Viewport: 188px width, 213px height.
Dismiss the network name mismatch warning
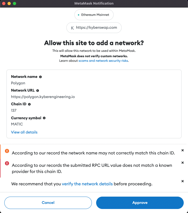(183, 150)
